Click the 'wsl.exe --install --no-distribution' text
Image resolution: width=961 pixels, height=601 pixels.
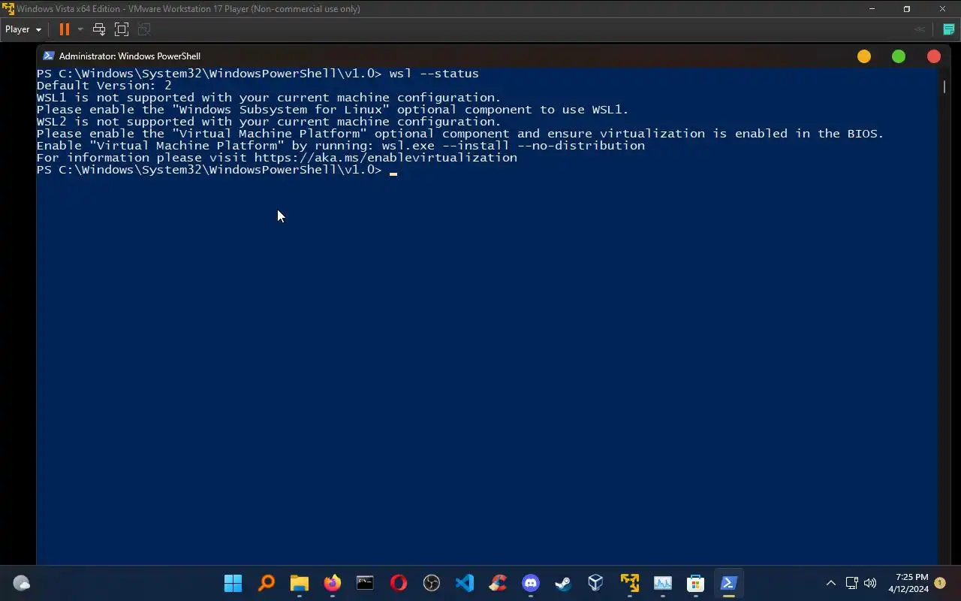[x=514, y=146]
